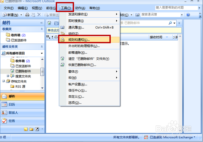
Task: Open the address book search dropdown arrow
Action: point(182,15)
